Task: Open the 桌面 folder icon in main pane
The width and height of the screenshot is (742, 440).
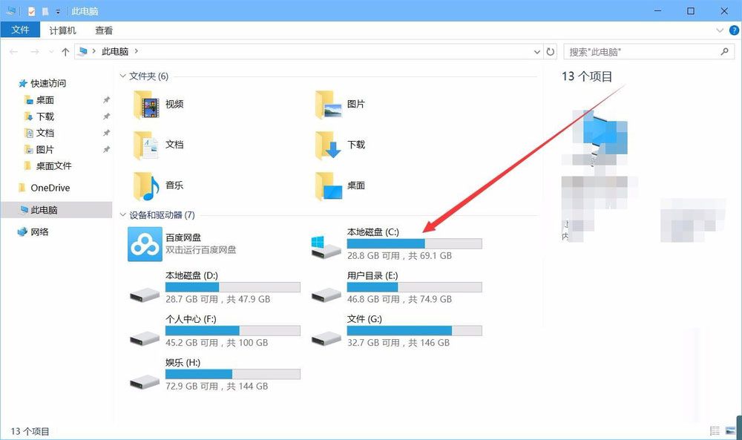Action: pos(328,186)
